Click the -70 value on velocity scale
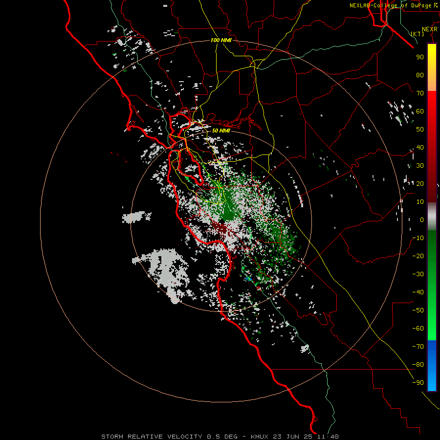 (418, 346)
